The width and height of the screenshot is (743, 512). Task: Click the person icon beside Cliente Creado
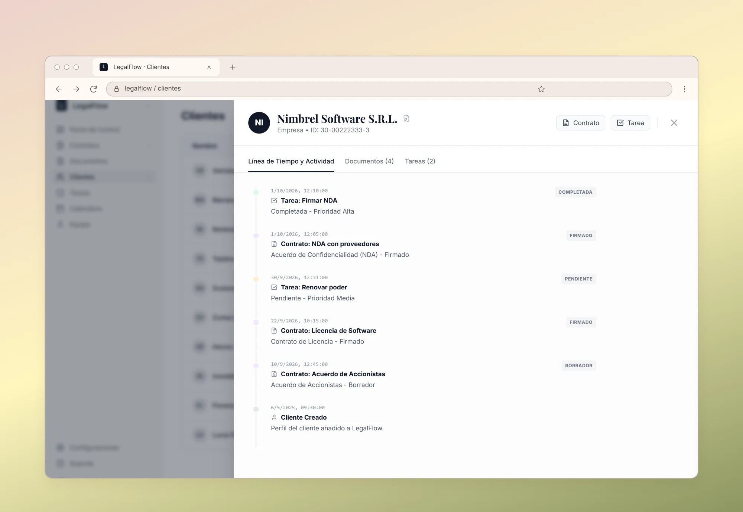pyautogui.click(x=274, y=418)
